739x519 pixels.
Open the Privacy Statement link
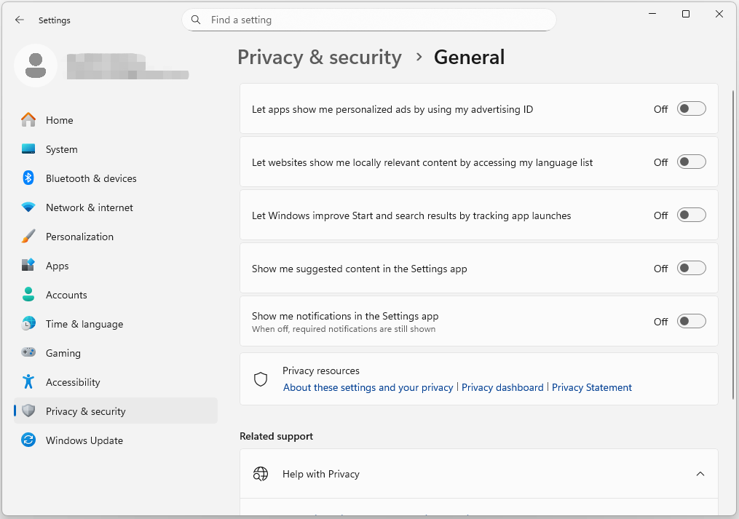(x=592, y=387)
